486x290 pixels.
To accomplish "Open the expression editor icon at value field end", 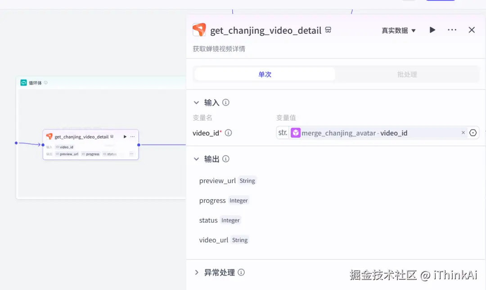I will pyautogui.click(x=473, y=133).
